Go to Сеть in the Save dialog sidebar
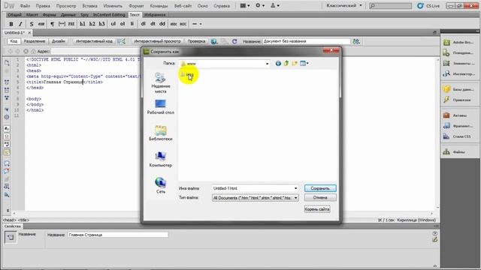 click(160, 185)
